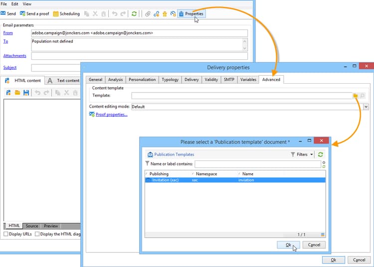374x267 pixels.
Task: Click the save disk icon in HTML editor toolbar
Action: tap(26, 93)
